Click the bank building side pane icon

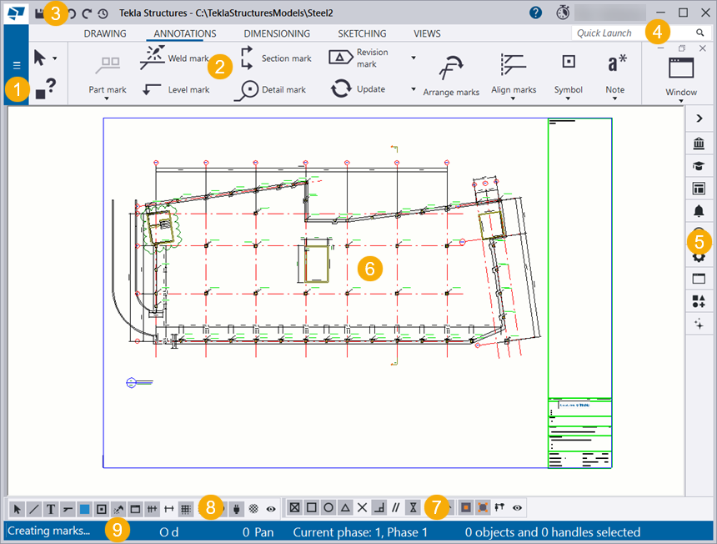(699, 144)
